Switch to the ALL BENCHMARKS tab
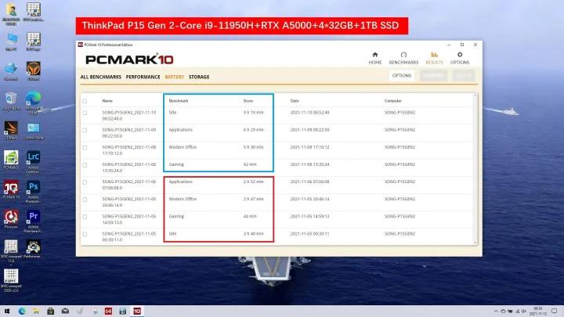The width and height of the screenshot is (564, 317). pos(101,77)
